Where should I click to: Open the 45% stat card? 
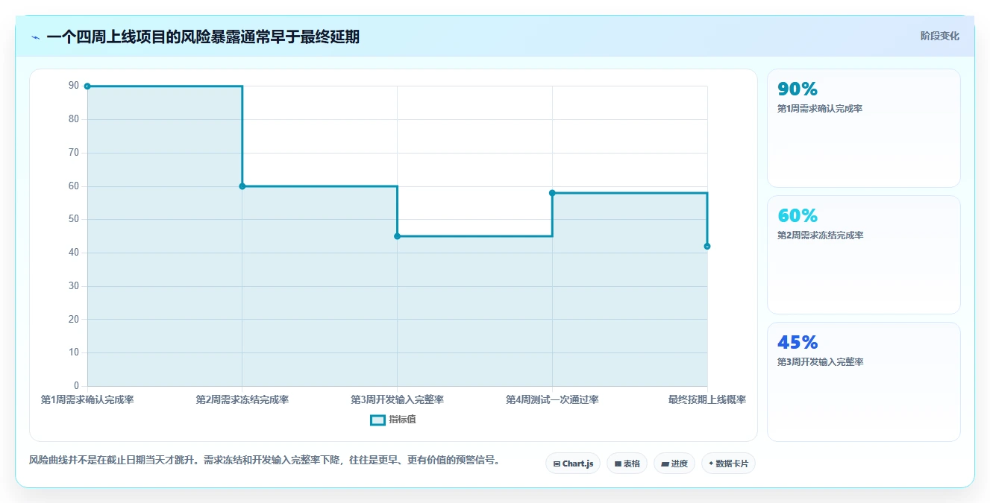pyautogui.click(x=864, y=382)
